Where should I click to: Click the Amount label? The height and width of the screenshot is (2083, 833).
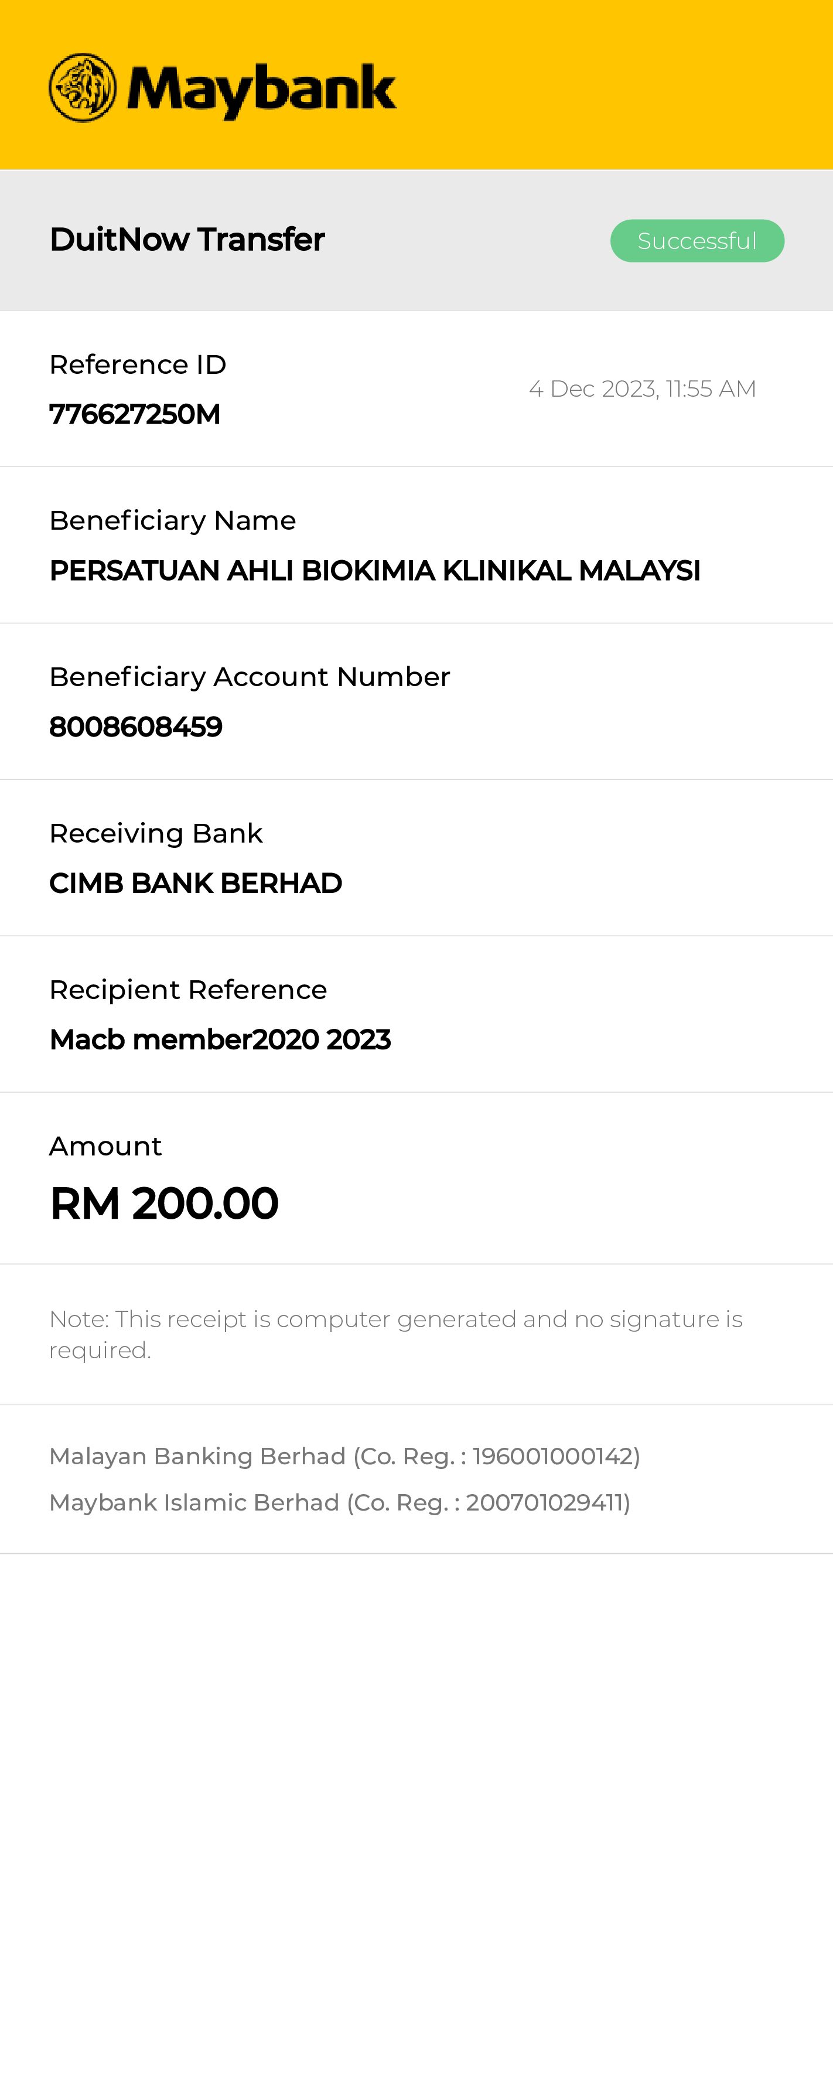(x=105, y=1147)
